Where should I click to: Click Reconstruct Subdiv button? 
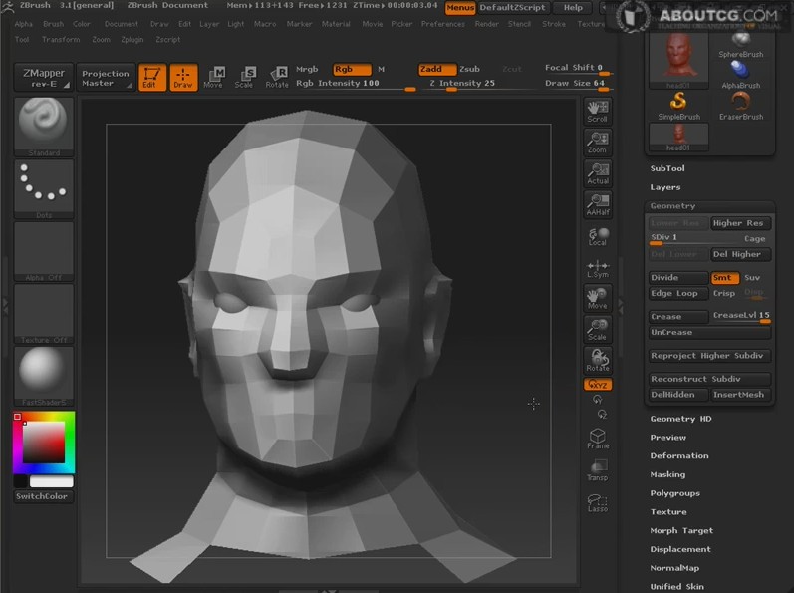[710, 379]
